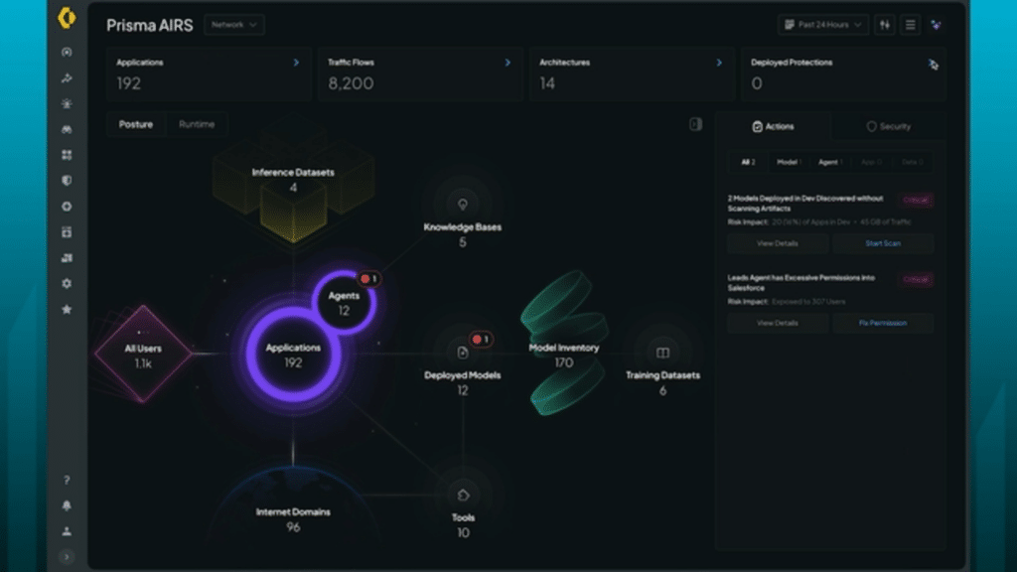Open the star favorites sidebar icon

pos(67,310)
